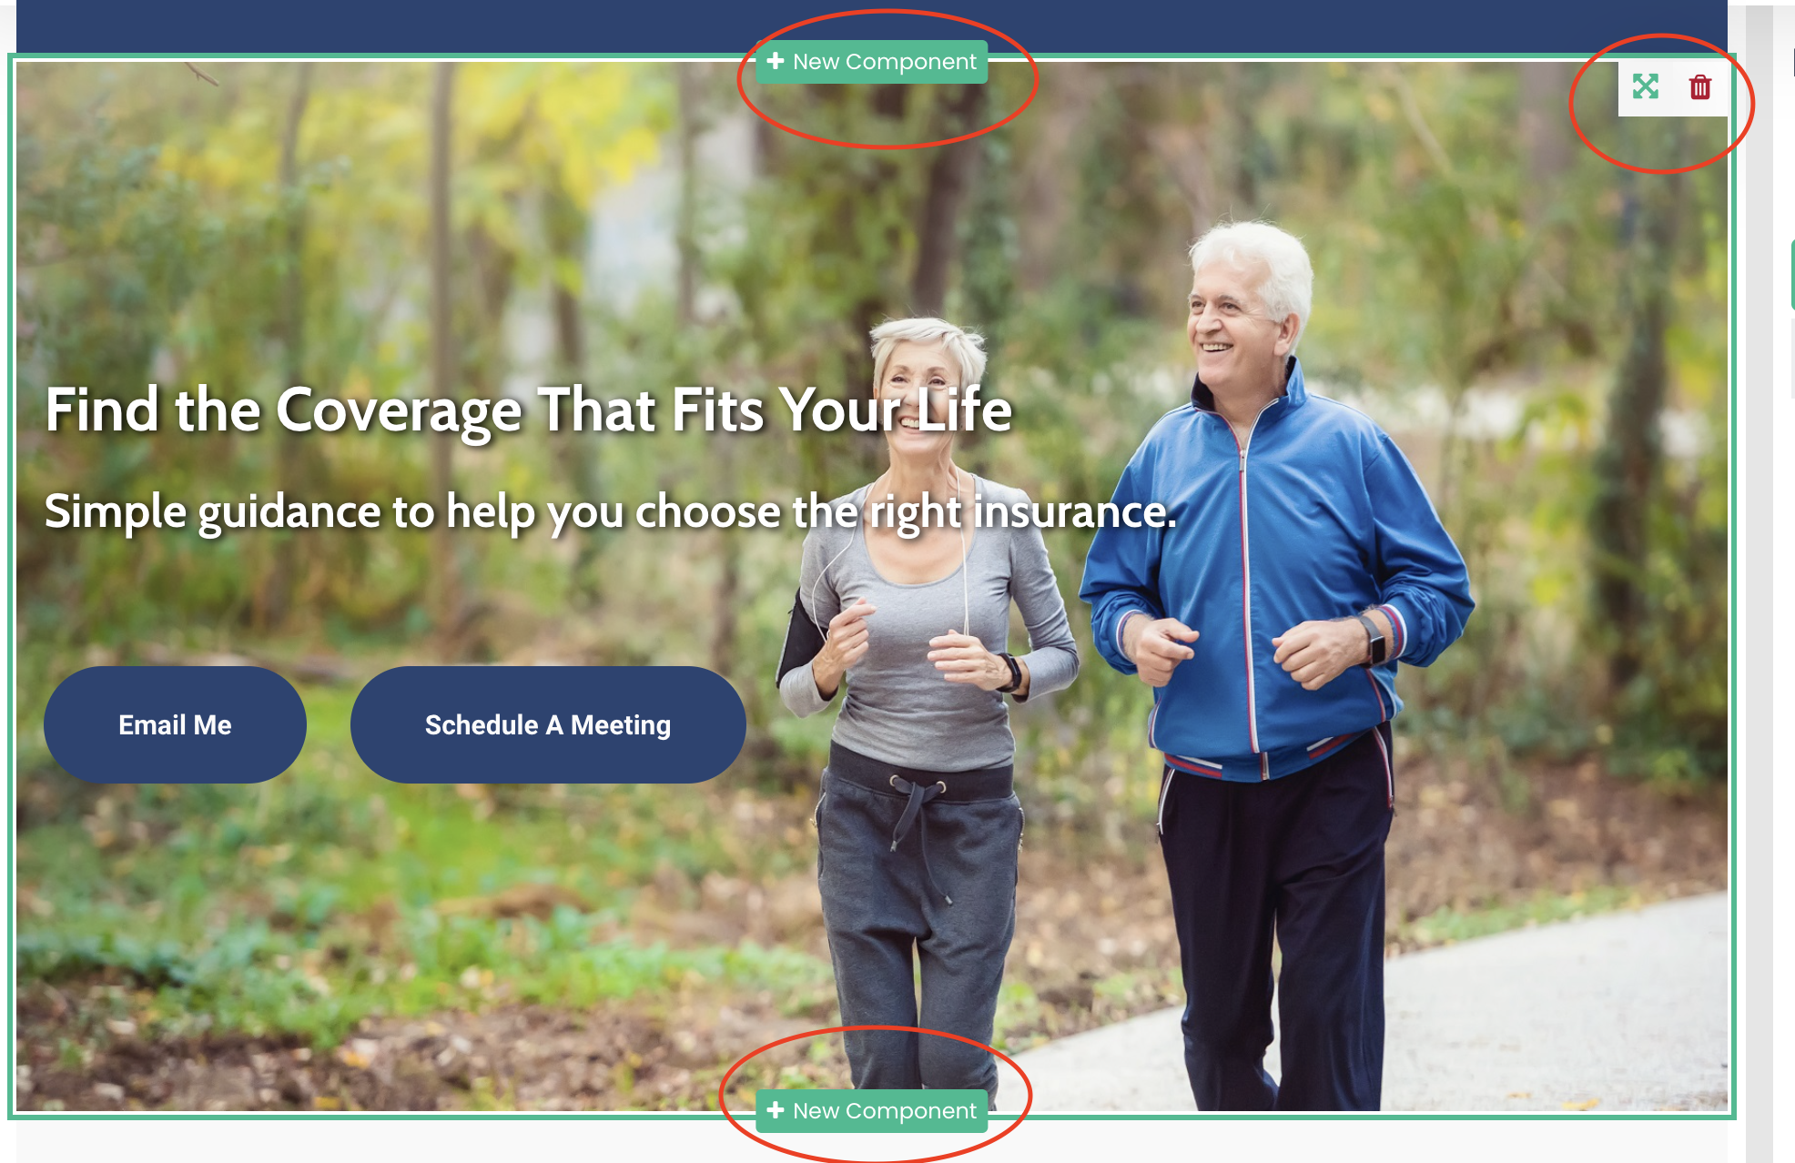
Task: Click the white toolbar holding move and delete icons
Action: [1673, 88]
